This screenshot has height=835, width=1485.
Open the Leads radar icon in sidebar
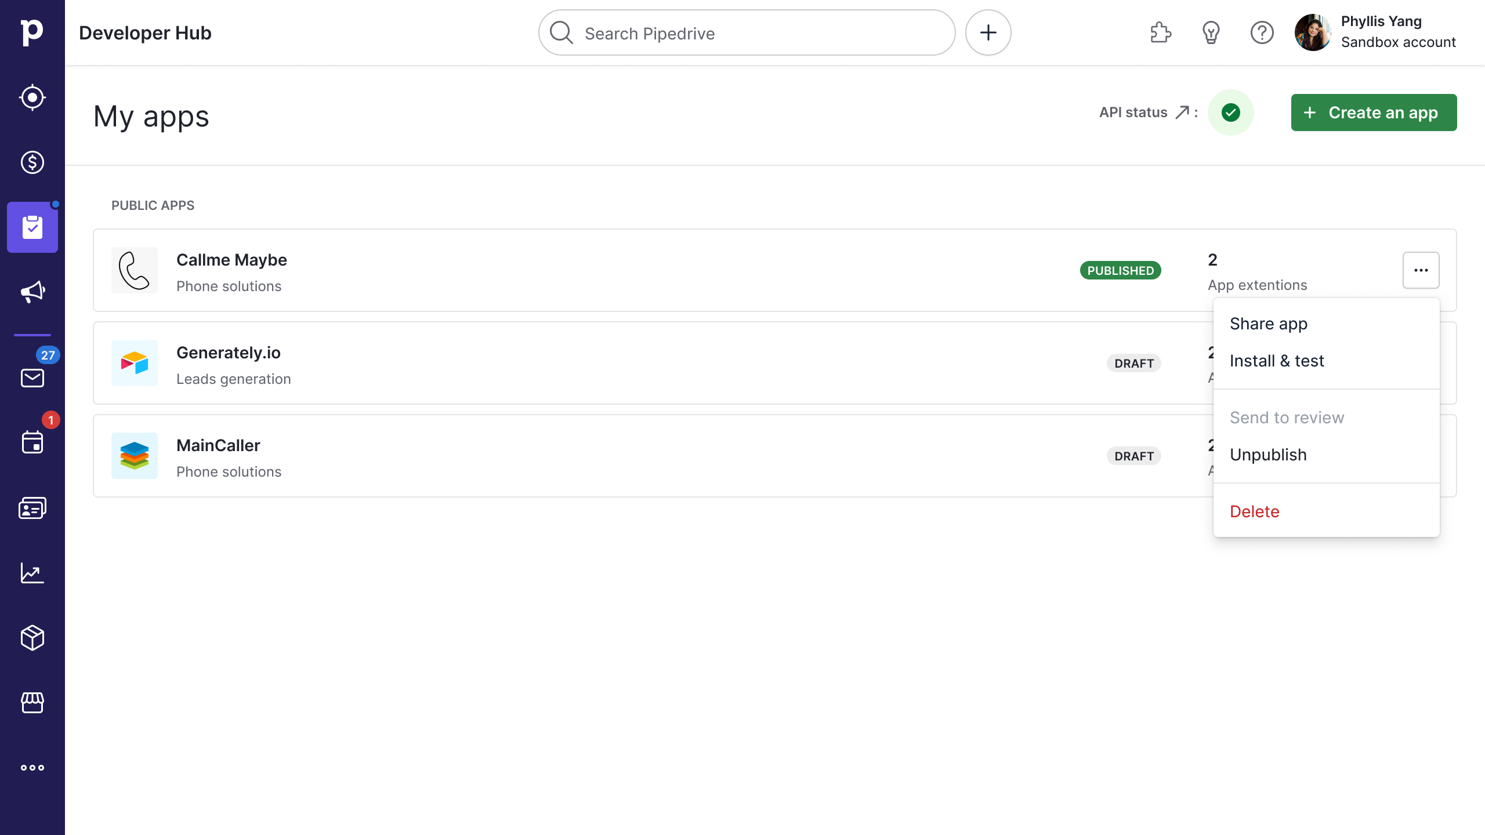click(32, 97)
